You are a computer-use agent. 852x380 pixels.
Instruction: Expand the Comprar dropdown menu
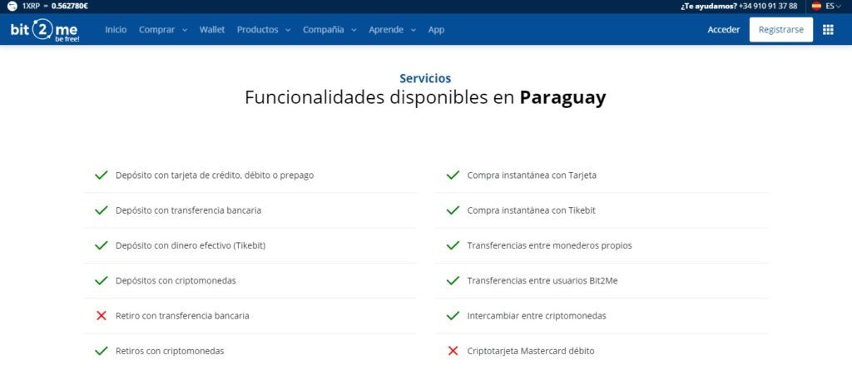(x=163, y=30)
